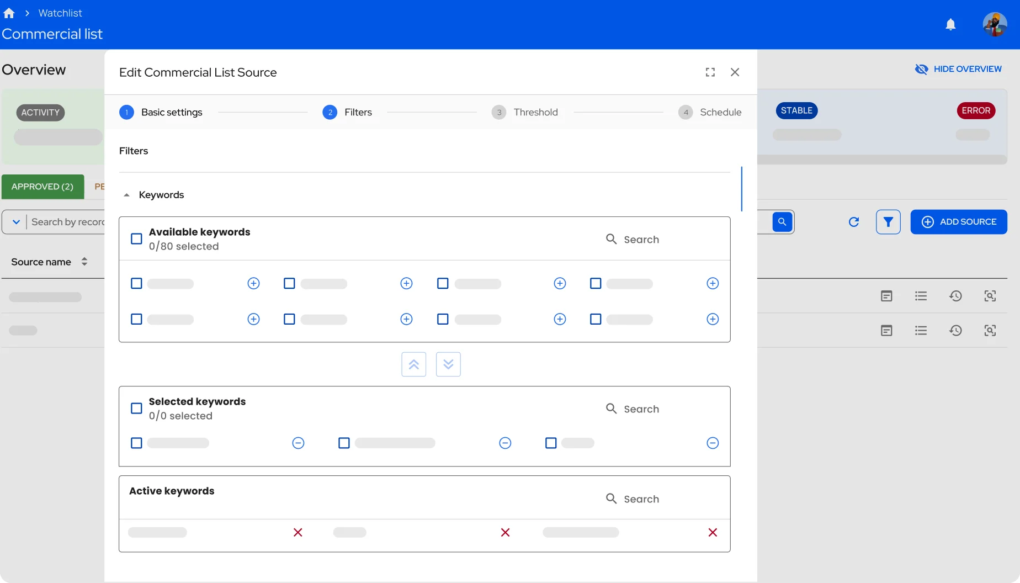
Task: Click HIDE OVERVIEW link
Action: click(958, 69)
